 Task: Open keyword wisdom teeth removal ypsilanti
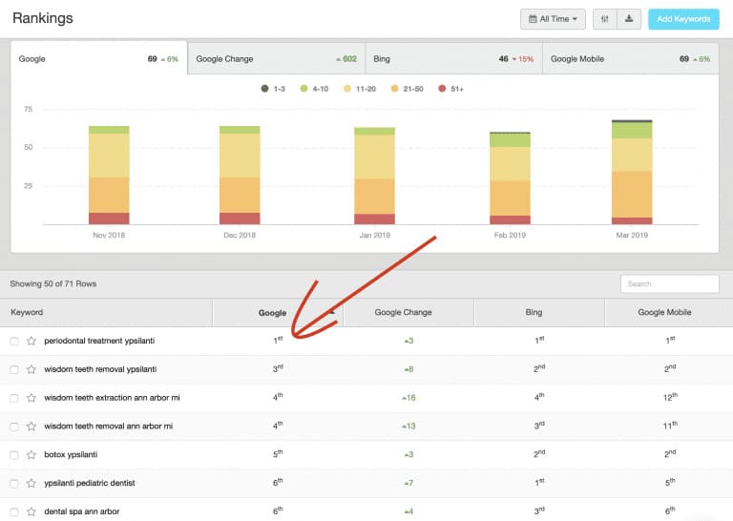(x=100, y=369)
